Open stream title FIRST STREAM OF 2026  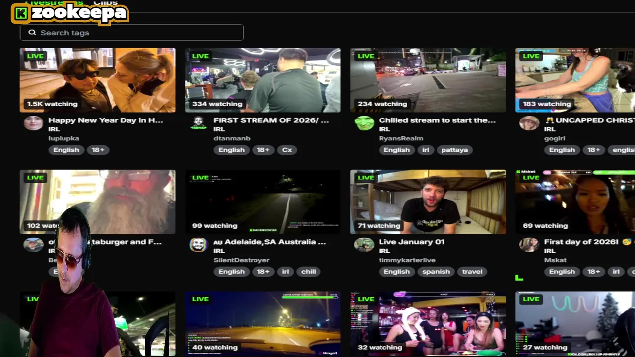(x=271, y=120)
